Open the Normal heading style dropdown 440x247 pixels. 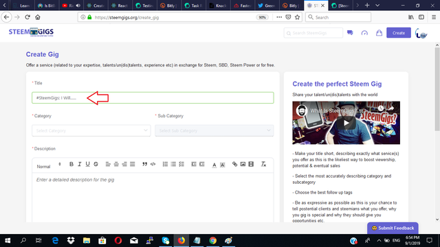(49, 166)
